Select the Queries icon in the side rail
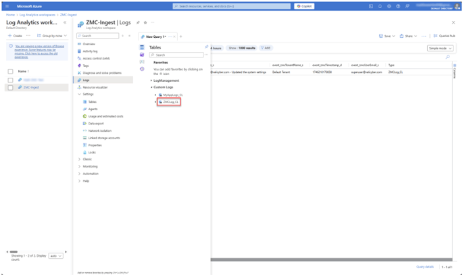This screenshot has width=465, height=275. [x=142, y=55]
